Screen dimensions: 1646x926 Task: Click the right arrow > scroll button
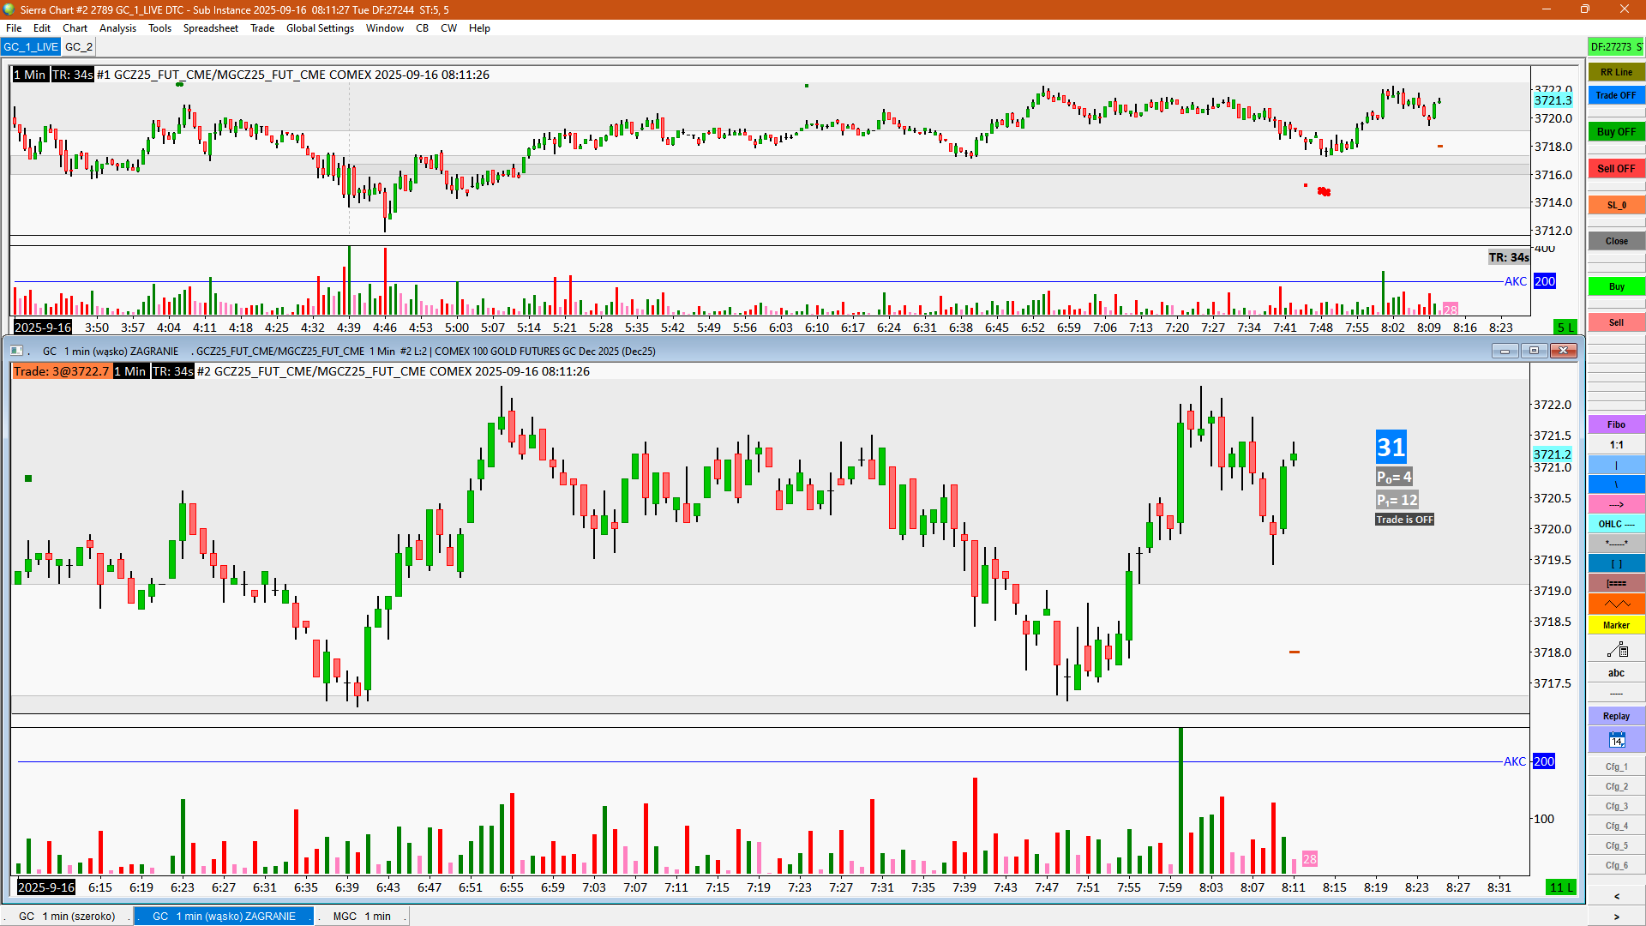point(1616,917)
